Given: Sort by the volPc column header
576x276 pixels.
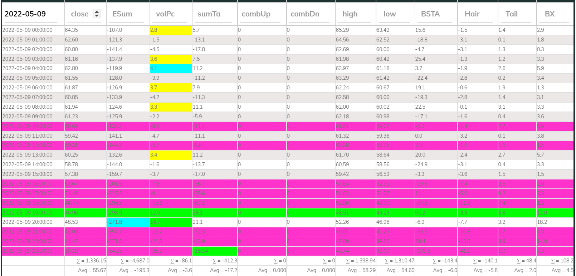Looking at the screenshot, I should pos(165,14).
